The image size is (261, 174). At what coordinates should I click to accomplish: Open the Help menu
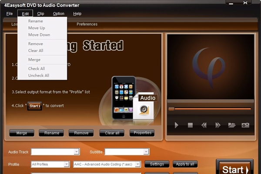point(77,13)
